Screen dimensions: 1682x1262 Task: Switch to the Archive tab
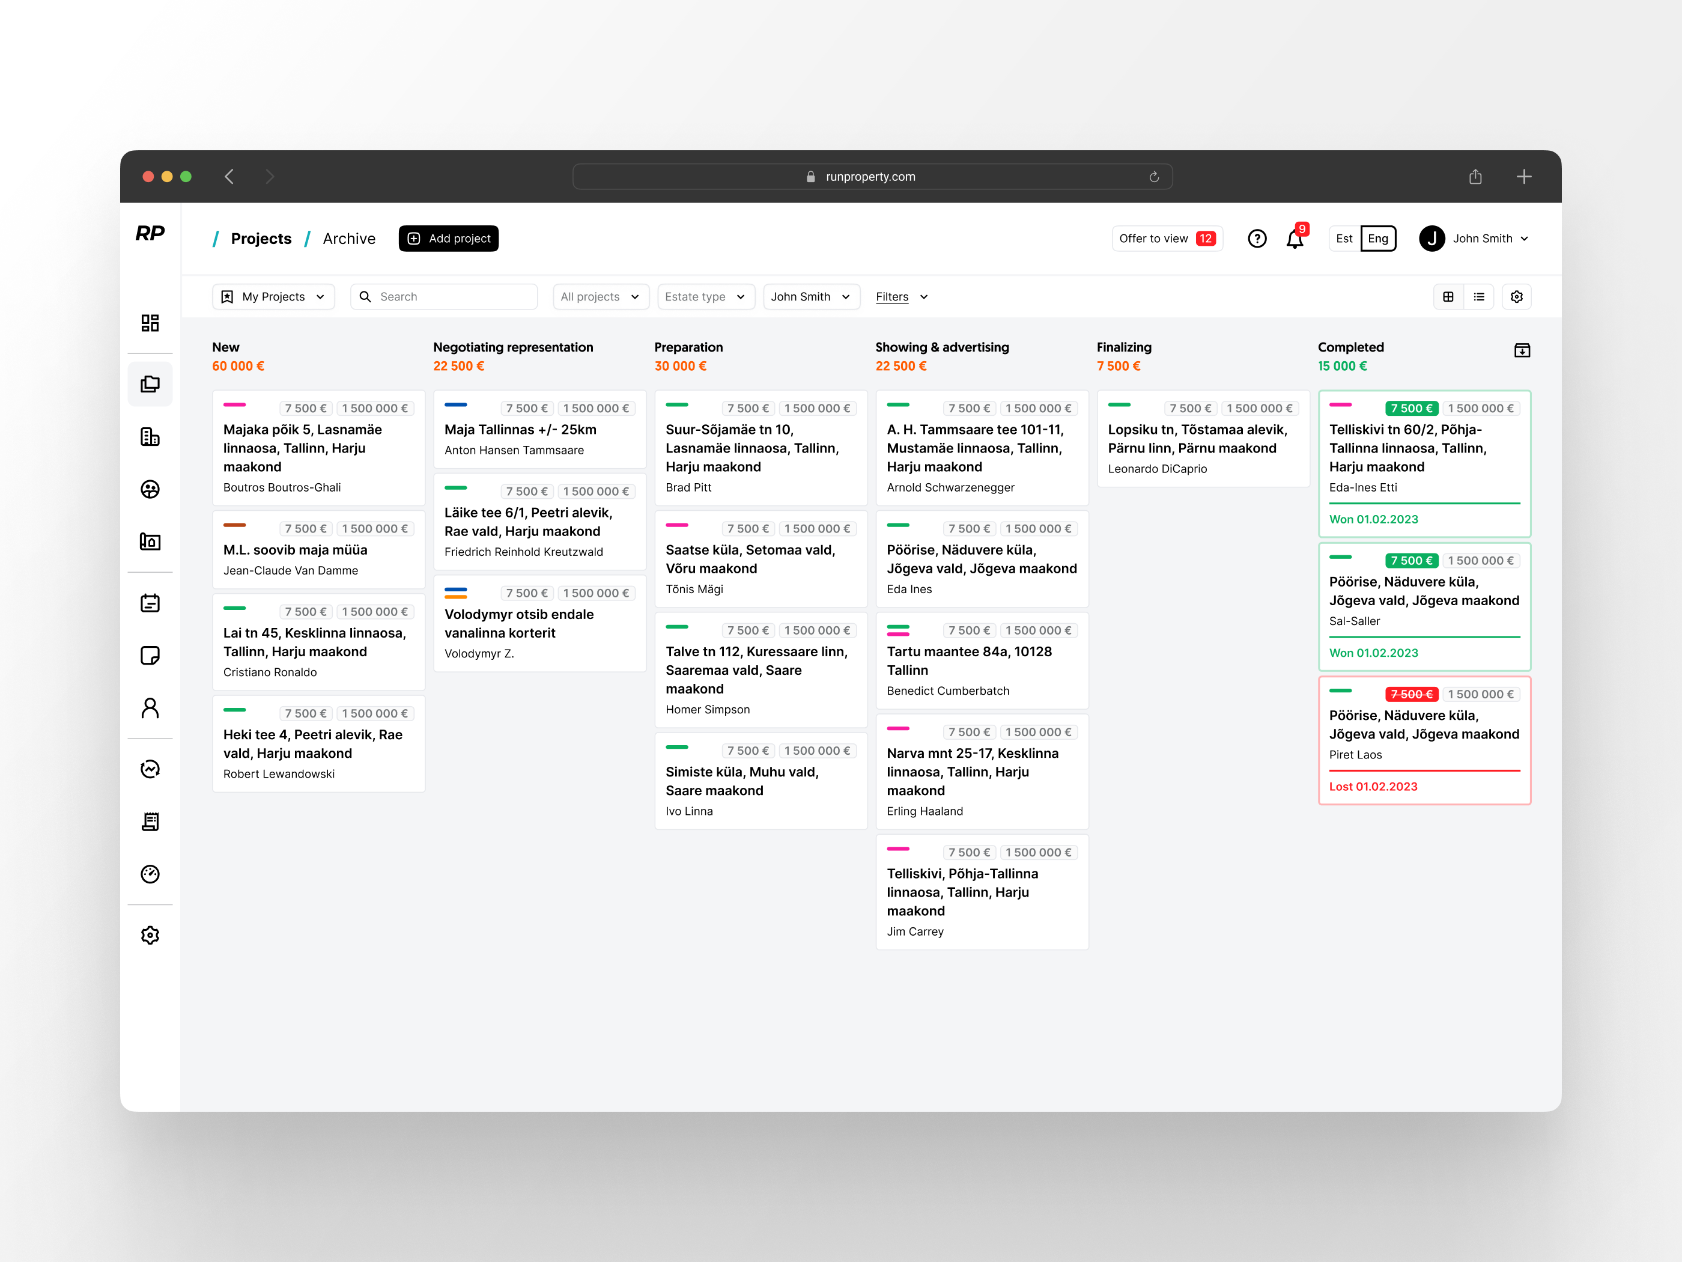(349, 239)
